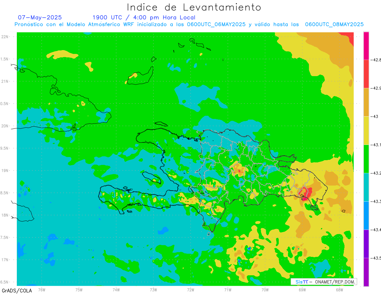Pick the violet swatch at the colorbar bottom

pyautogui.click(x=366, y=272)
